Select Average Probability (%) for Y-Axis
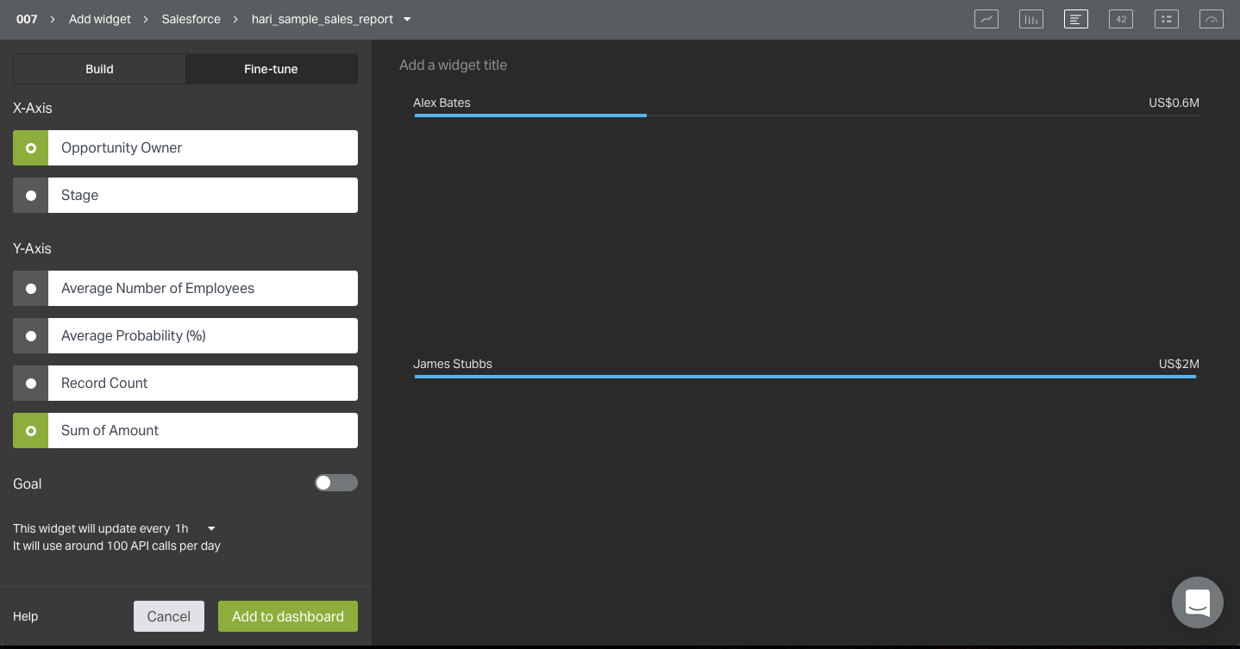The width and height of the screenshot is (1240, 649). click(185, 336)
